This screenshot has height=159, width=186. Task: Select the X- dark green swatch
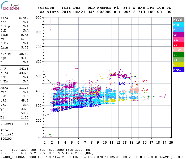pyautogui.click(x=179, y=55)
